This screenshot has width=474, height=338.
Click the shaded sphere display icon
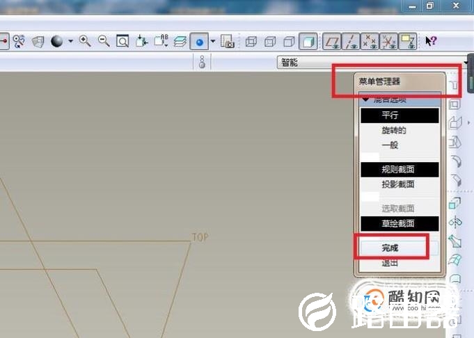pyautogui.click(x=57, y=41)
